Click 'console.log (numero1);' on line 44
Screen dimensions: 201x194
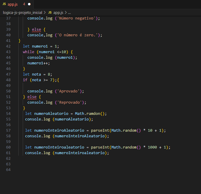click(x=52, y=58)
